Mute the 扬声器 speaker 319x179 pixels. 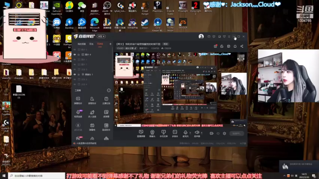197,133
